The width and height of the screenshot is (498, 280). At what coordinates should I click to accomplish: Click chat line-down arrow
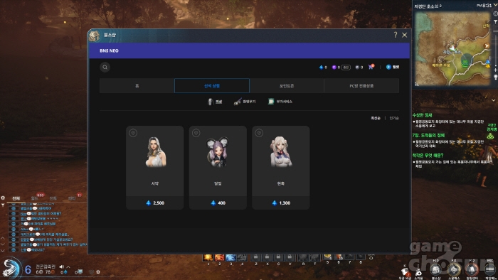tap(3, 244)
